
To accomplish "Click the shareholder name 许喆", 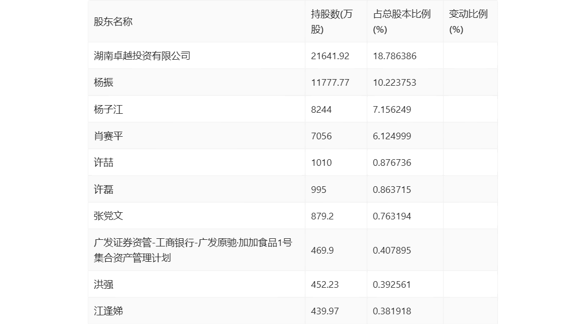I will [104, 163].
